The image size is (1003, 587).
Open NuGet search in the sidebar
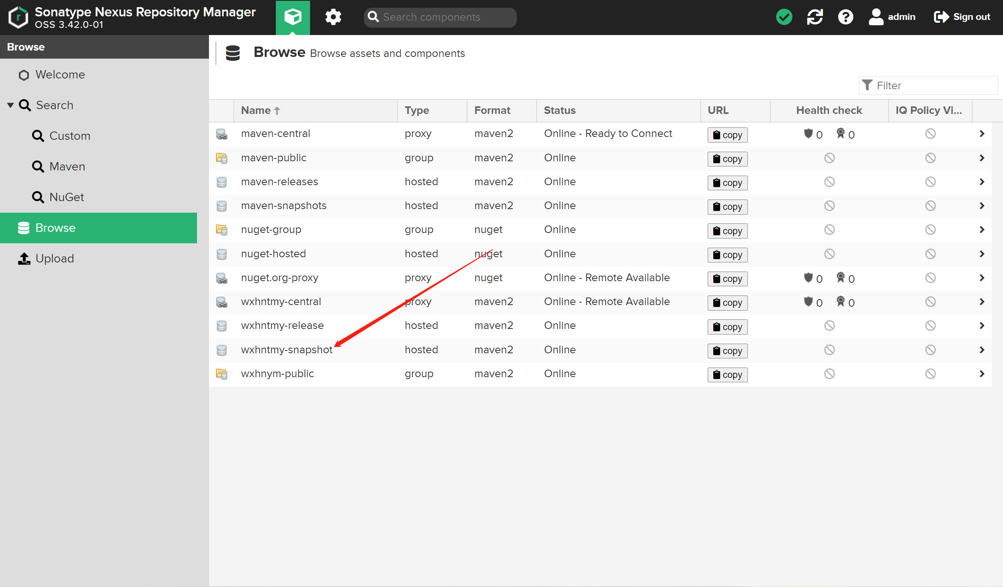58,197
